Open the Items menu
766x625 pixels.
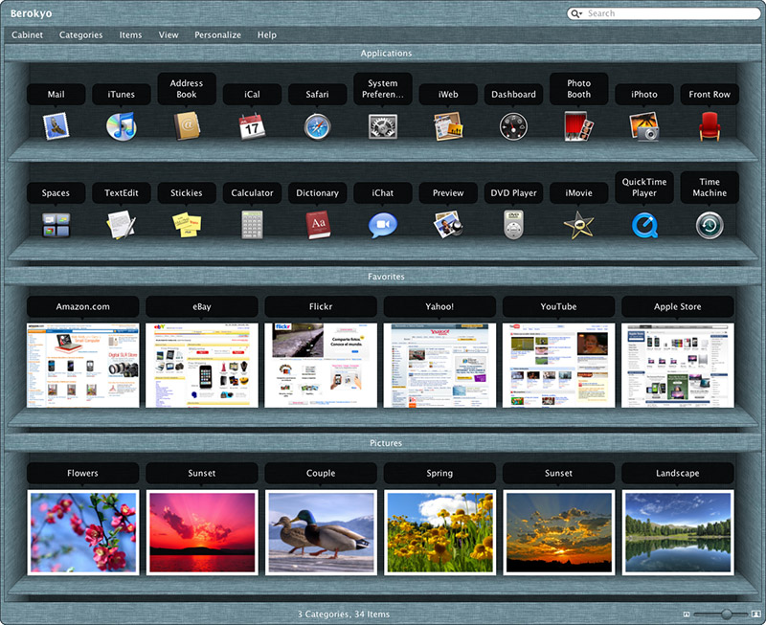(x=130, y=35)
